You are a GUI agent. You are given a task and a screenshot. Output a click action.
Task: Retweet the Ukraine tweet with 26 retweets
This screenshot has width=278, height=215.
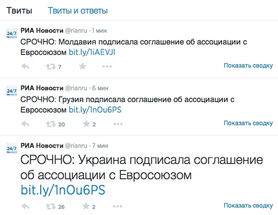click(x=51, y=207)
